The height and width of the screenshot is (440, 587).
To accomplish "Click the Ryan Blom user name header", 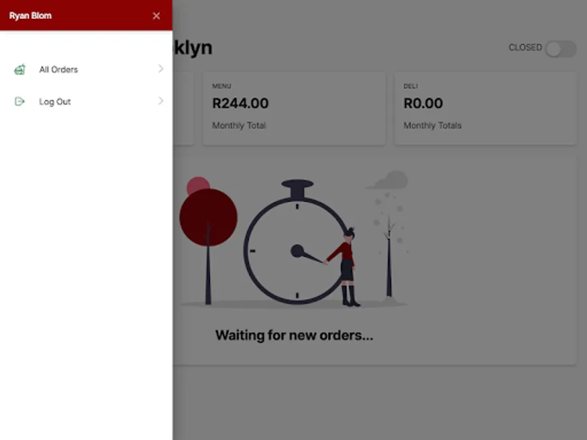I will pos(30,16).
